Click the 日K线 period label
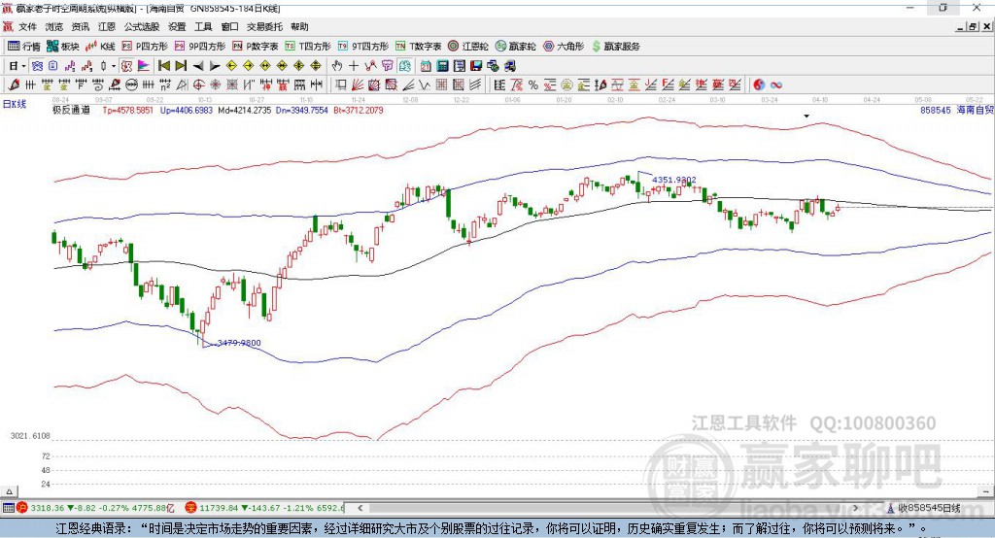This screenshot has height=538, width=995. [x=15, y=104]
